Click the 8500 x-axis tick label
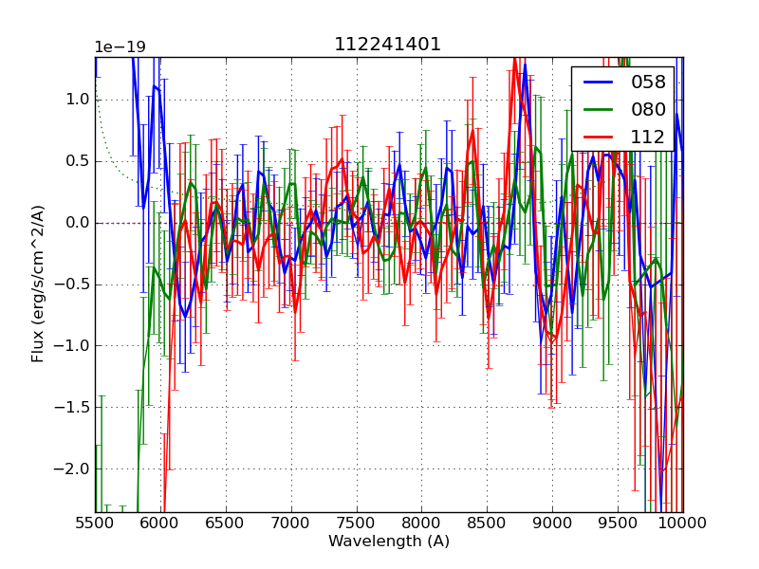The height and width of the screenshot is (569, 759). (x=487, y=523)
